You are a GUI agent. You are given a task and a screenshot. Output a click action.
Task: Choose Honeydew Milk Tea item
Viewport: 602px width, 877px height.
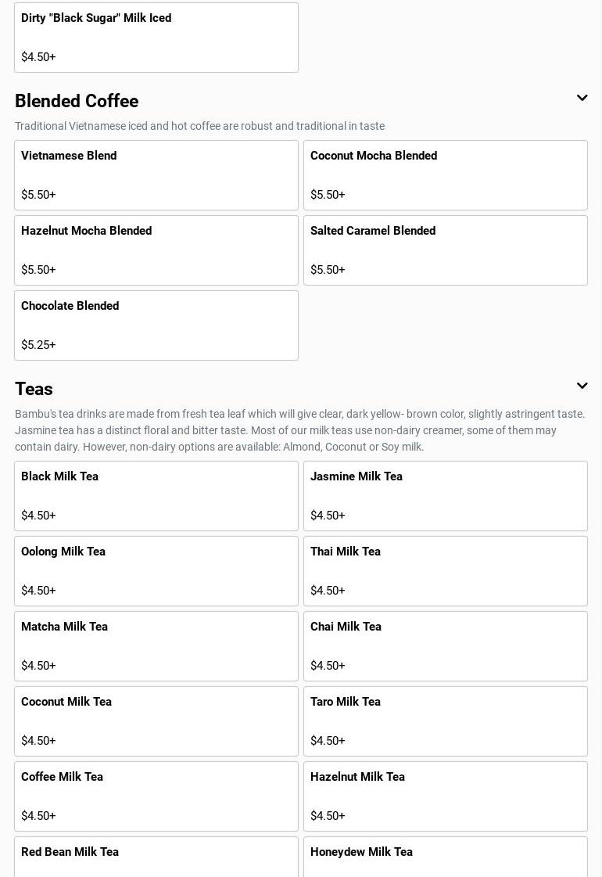446,857
